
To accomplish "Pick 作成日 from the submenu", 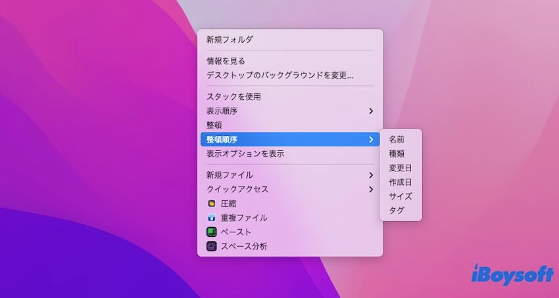I will [400, 182].
